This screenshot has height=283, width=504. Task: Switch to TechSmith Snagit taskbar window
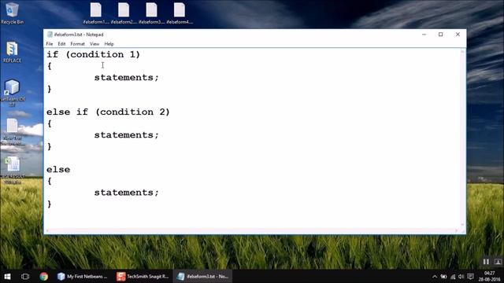pyautogui.click(x=143, y=276)
